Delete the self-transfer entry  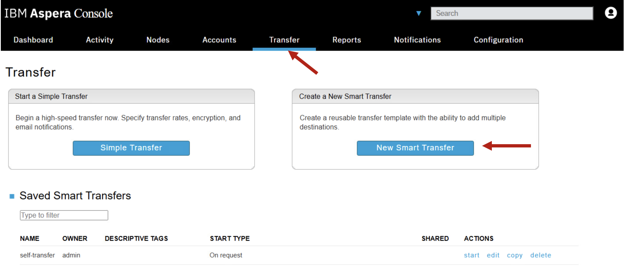541,255
